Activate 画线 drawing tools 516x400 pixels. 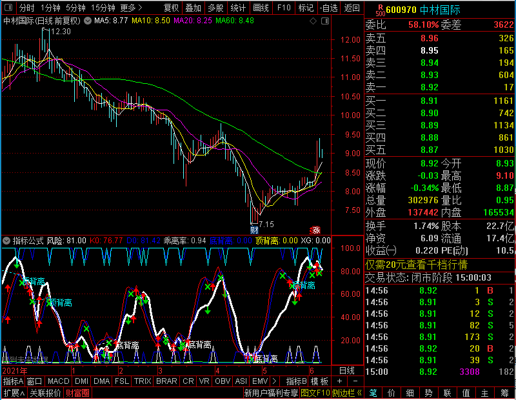point(261,8)
